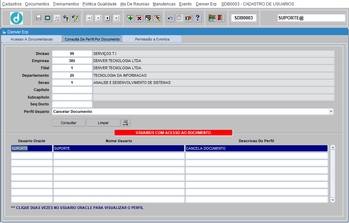Image resolution: width=349 pixels, height=223 pixels.
Task: Open the Manutencao menu
Action: point(164,4)
